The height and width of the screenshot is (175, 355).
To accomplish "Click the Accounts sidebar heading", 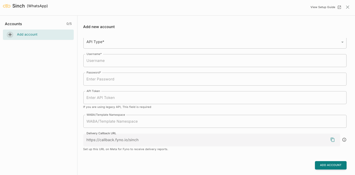I will tap(13, 24).
